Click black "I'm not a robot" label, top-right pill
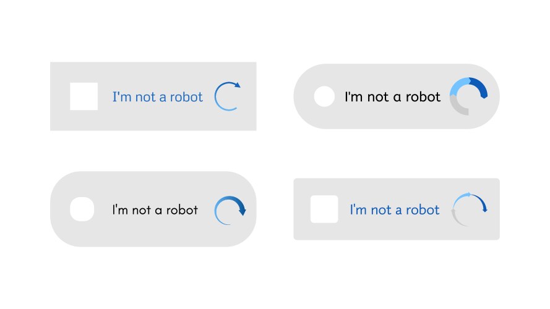The height and width of the screenshot is (309, 550). tap(392, 97)
